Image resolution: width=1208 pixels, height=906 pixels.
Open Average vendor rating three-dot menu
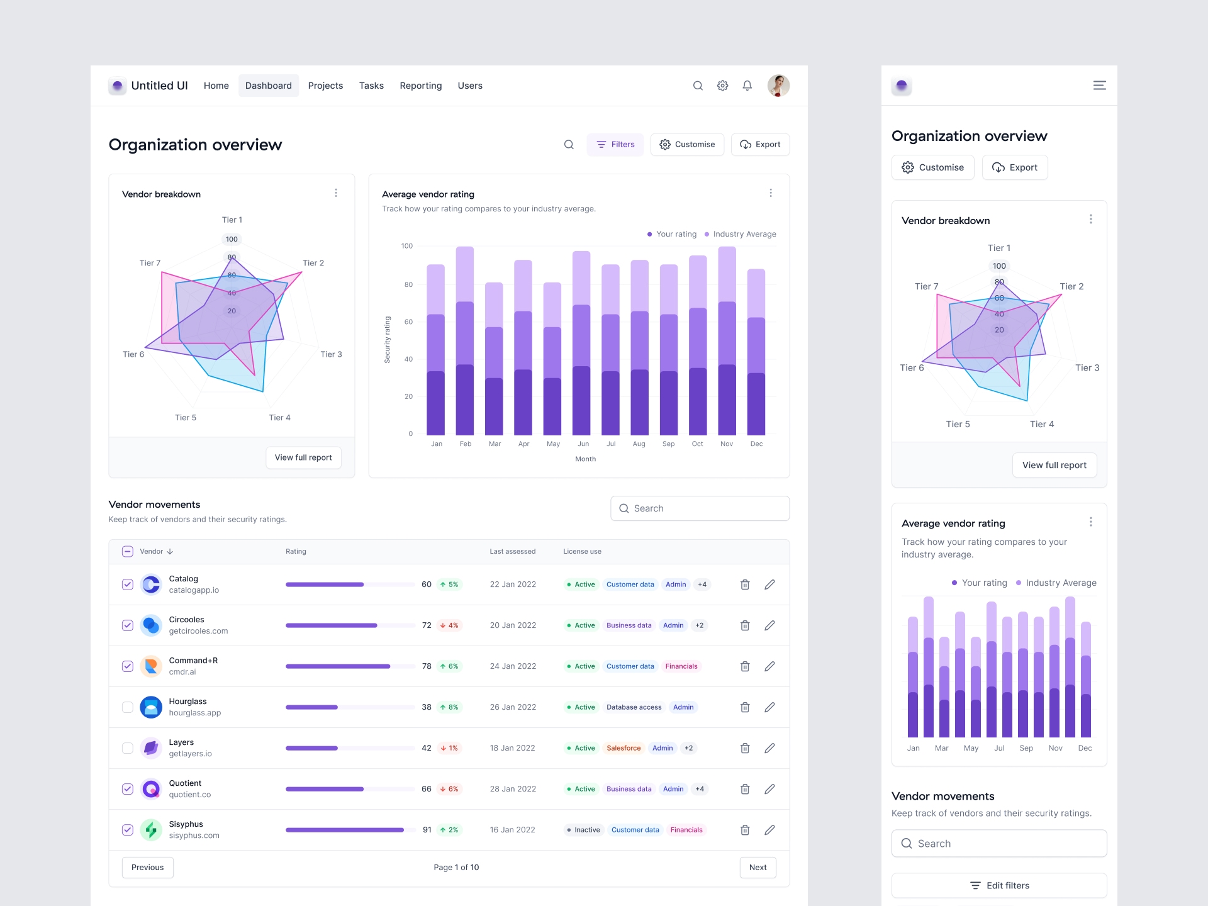[771, 193]
